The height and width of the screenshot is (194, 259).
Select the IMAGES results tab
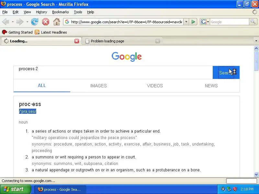98,86
